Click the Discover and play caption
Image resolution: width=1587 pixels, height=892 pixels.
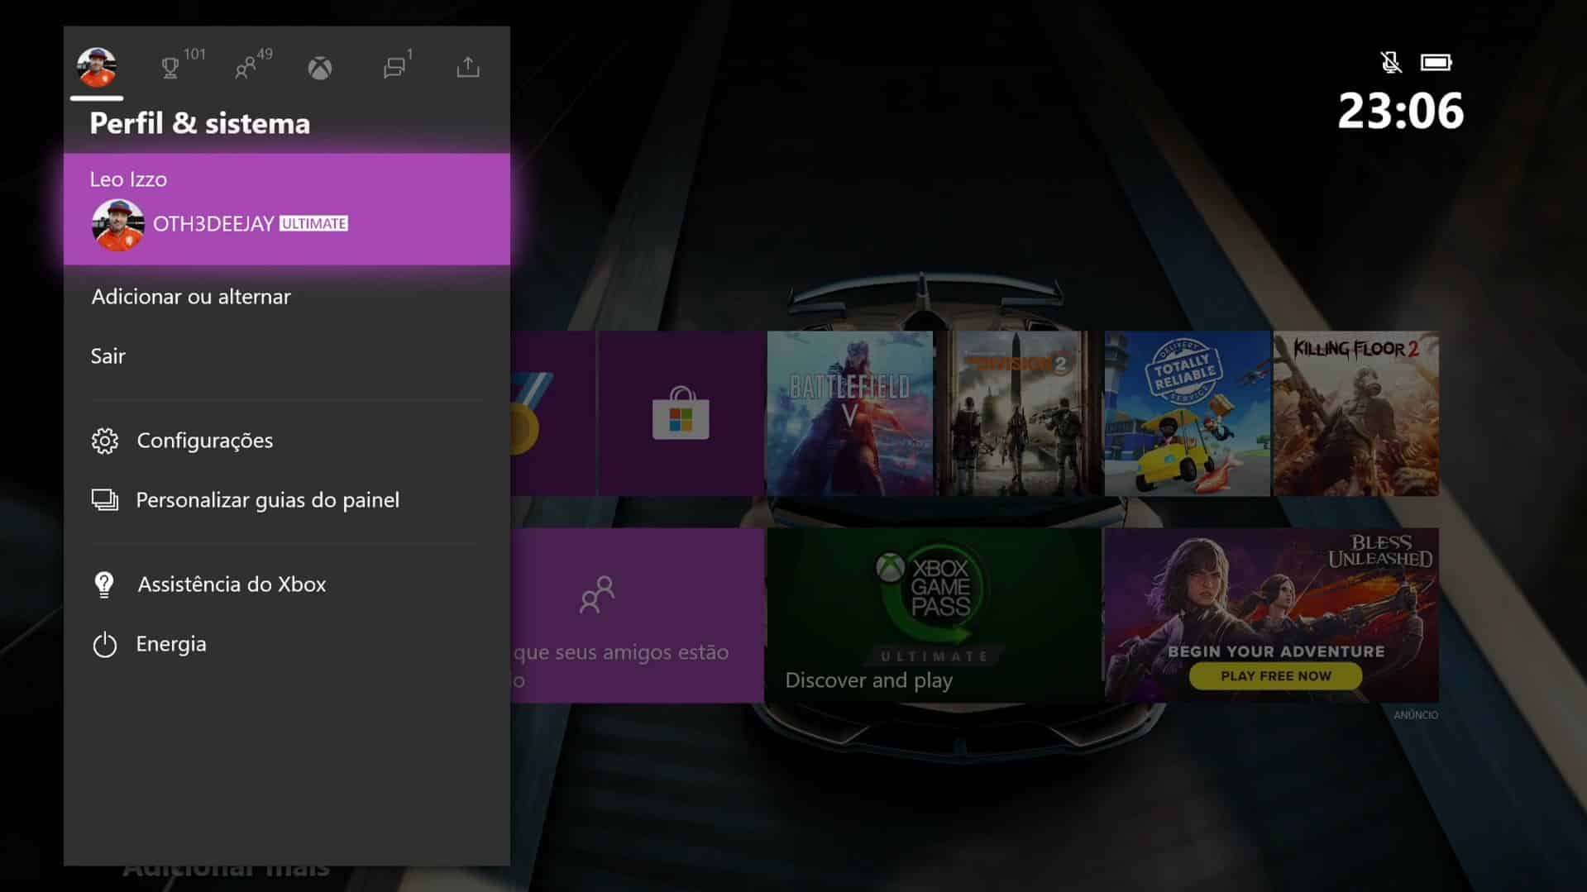tap(869, 680)
